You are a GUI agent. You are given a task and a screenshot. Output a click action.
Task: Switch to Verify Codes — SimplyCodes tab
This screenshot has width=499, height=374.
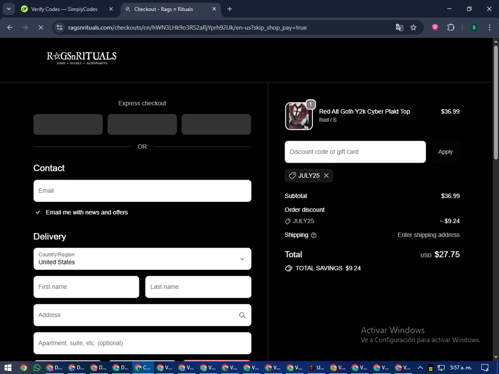64,9
